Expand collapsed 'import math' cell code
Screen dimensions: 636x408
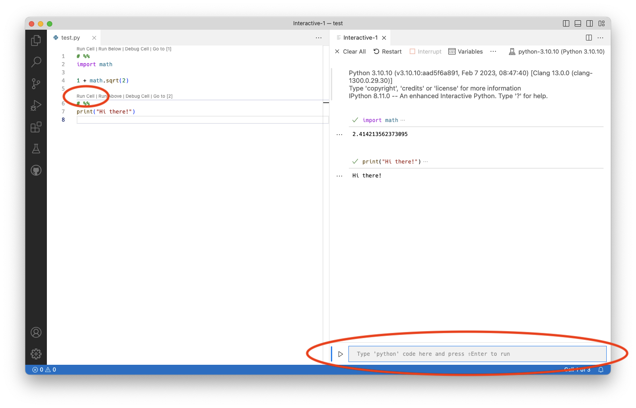tap(403, 120)
